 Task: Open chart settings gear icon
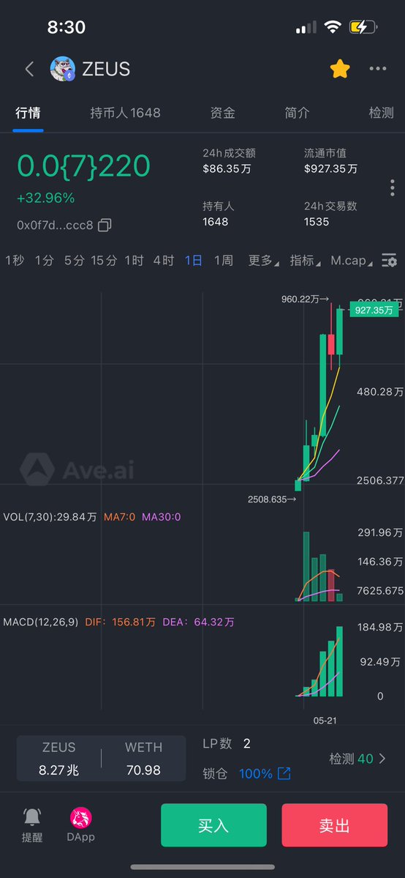[389, 261]
